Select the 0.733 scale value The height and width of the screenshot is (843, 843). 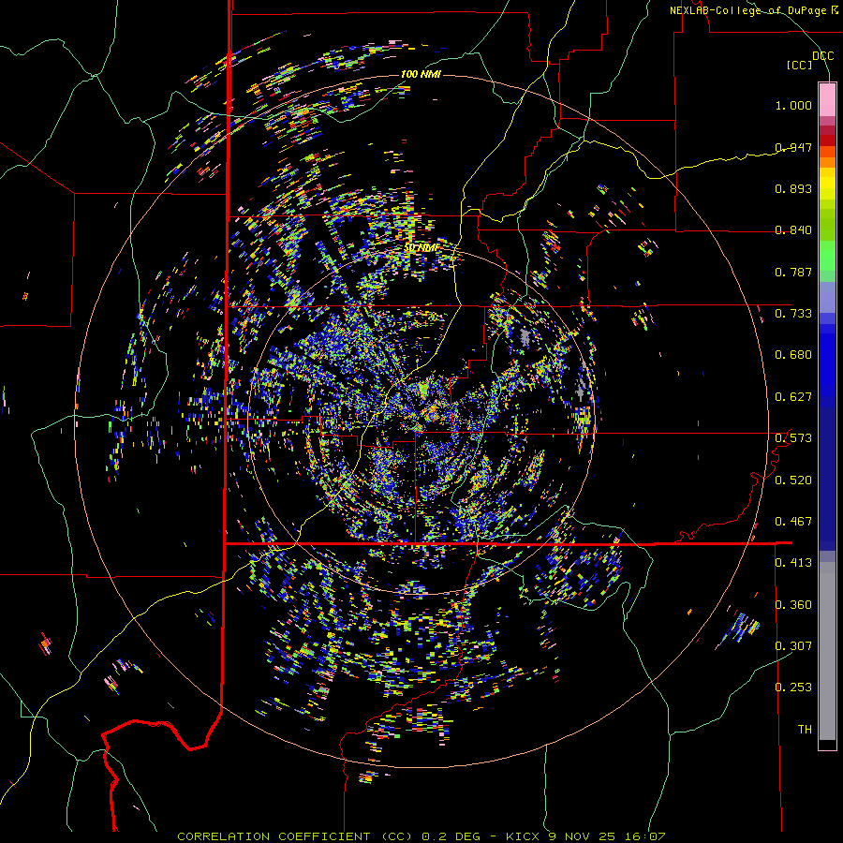[x=793, y=314]
